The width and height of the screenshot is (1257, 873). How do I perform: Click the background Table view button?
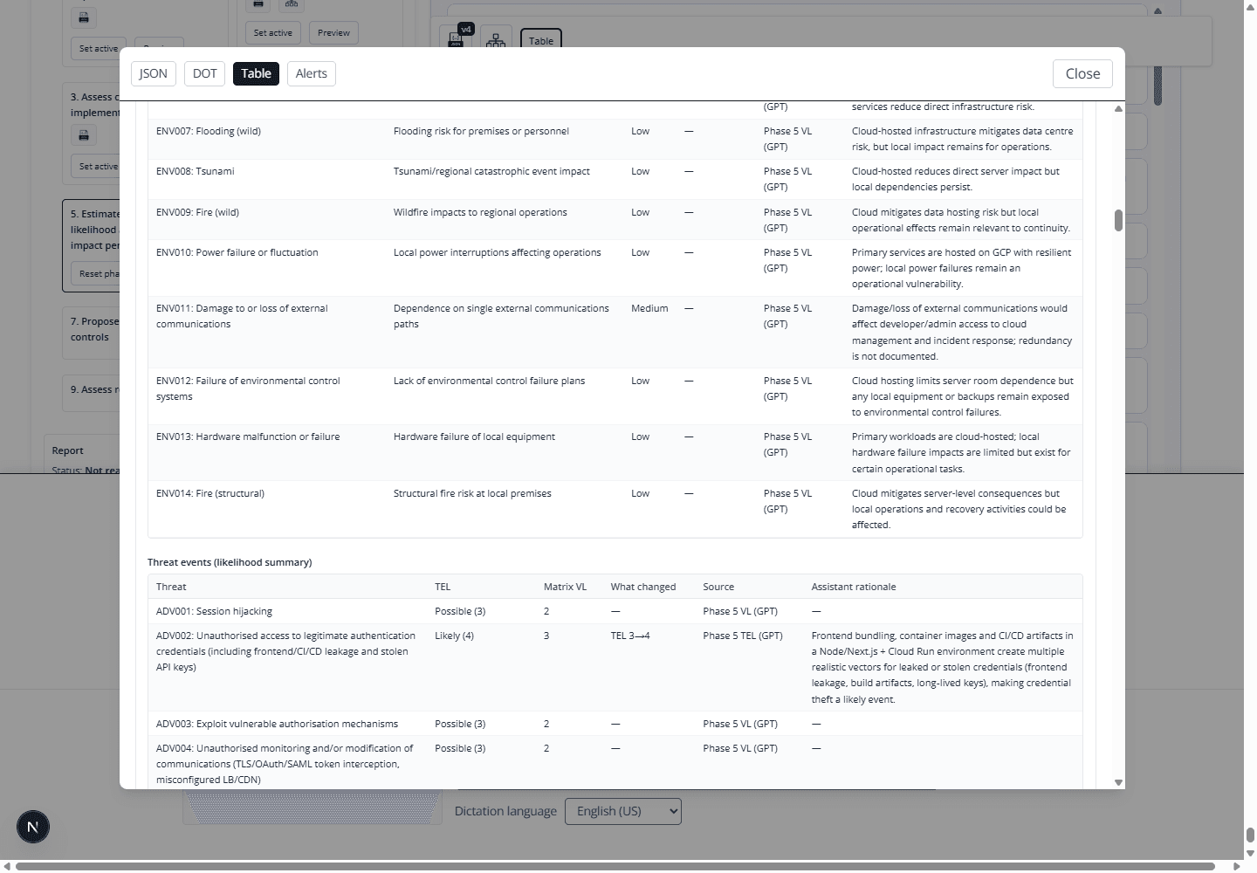coord(541,39)
